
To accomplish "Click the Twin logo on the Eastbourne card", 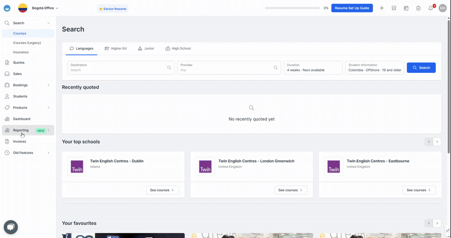I will [x=334, y=166].
